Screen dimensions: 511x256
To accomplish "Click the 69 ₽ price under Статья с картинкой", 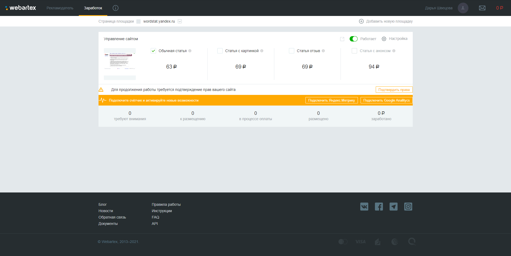I will 241,67.
